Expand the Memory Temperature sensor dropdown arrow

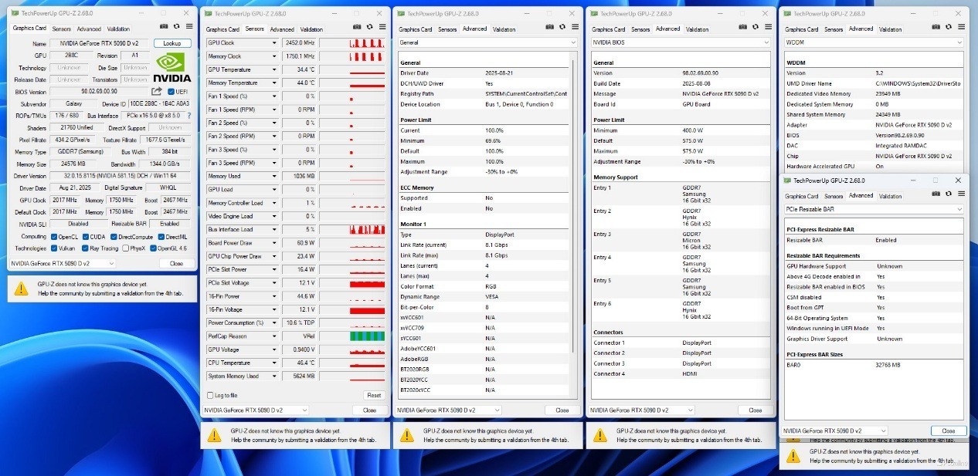pyautogui.click(x=273, y=83)
